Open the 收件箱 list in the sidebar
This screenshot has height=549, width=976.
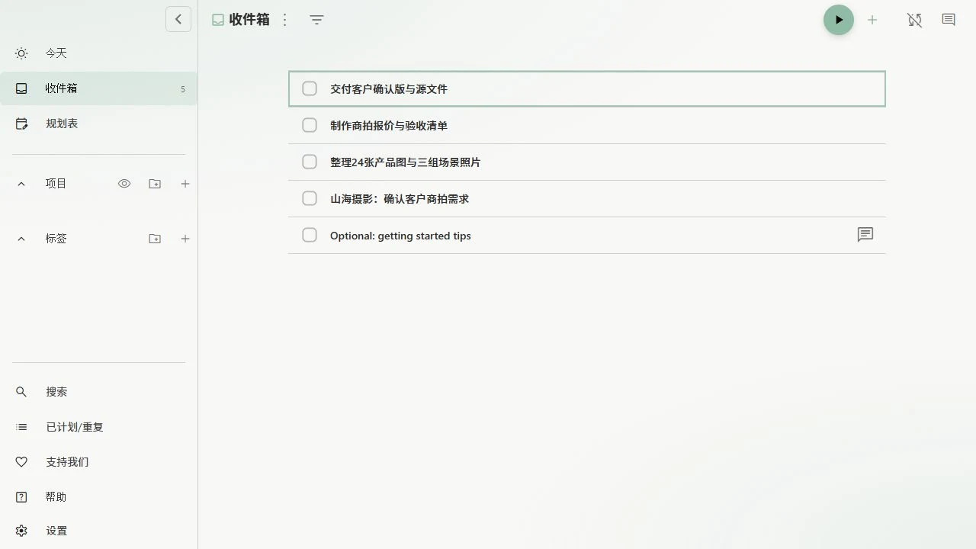[x=98, y=88]
